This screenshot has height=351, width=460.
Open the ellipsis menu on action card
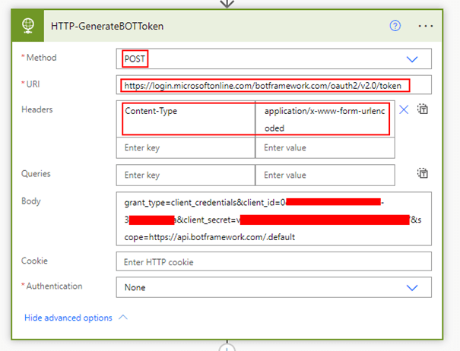425,26
